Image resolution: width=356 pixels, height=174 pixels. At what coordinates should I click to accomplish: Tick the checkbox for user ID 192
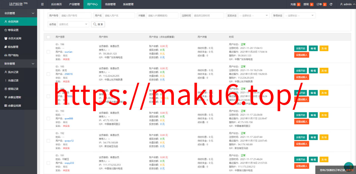[48, 141]
